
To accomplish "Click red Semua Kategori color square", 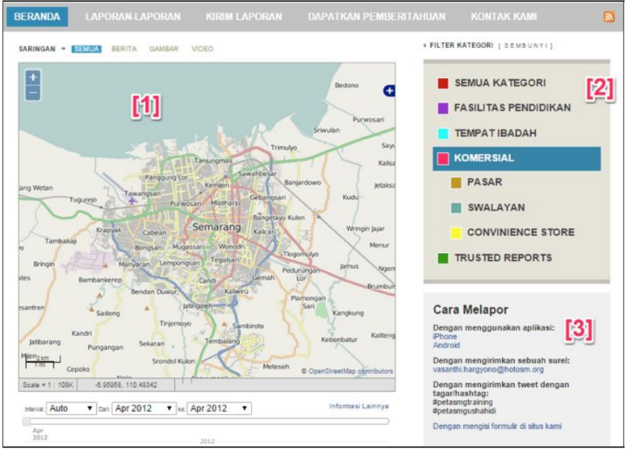I will click(442, 84).
